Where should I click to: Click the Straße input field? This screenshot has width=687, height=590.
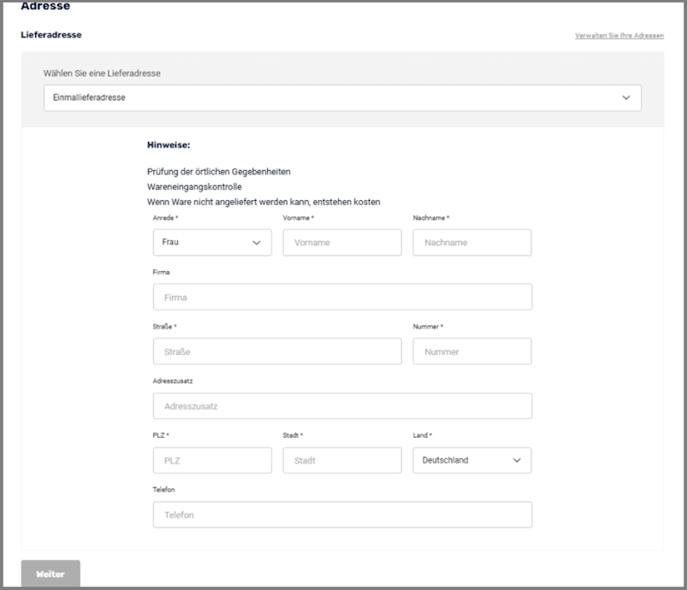pos(276,351)
